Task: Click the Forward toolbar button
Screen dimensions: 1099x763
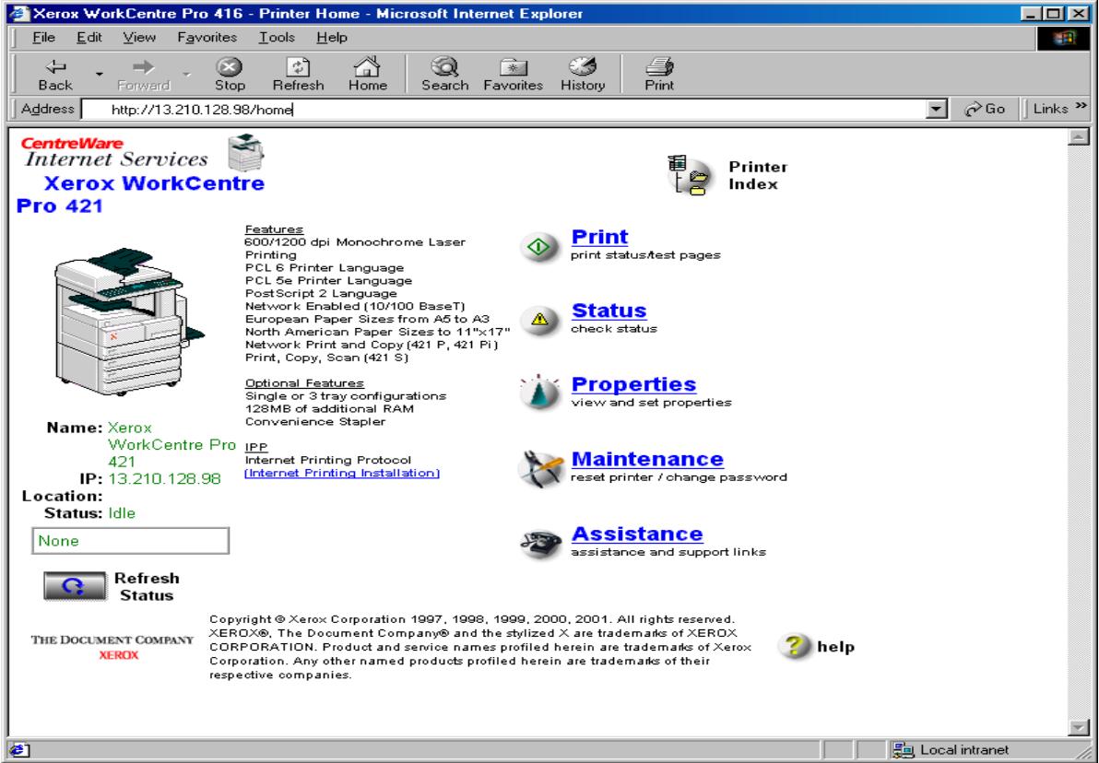Action: 144,75
